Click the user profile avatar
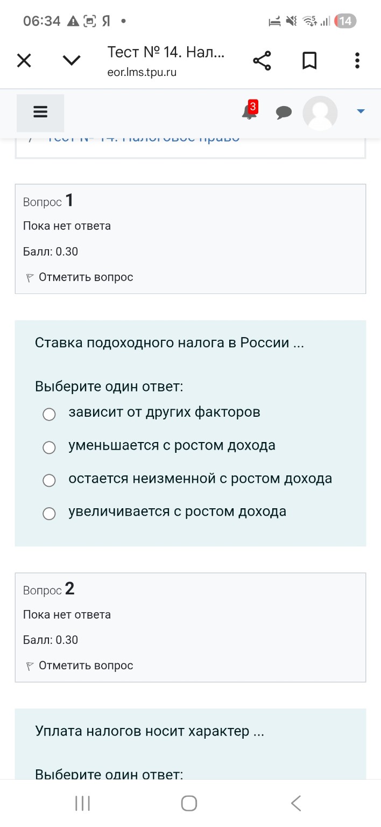The image size is (381, 827). click(320, 113)
